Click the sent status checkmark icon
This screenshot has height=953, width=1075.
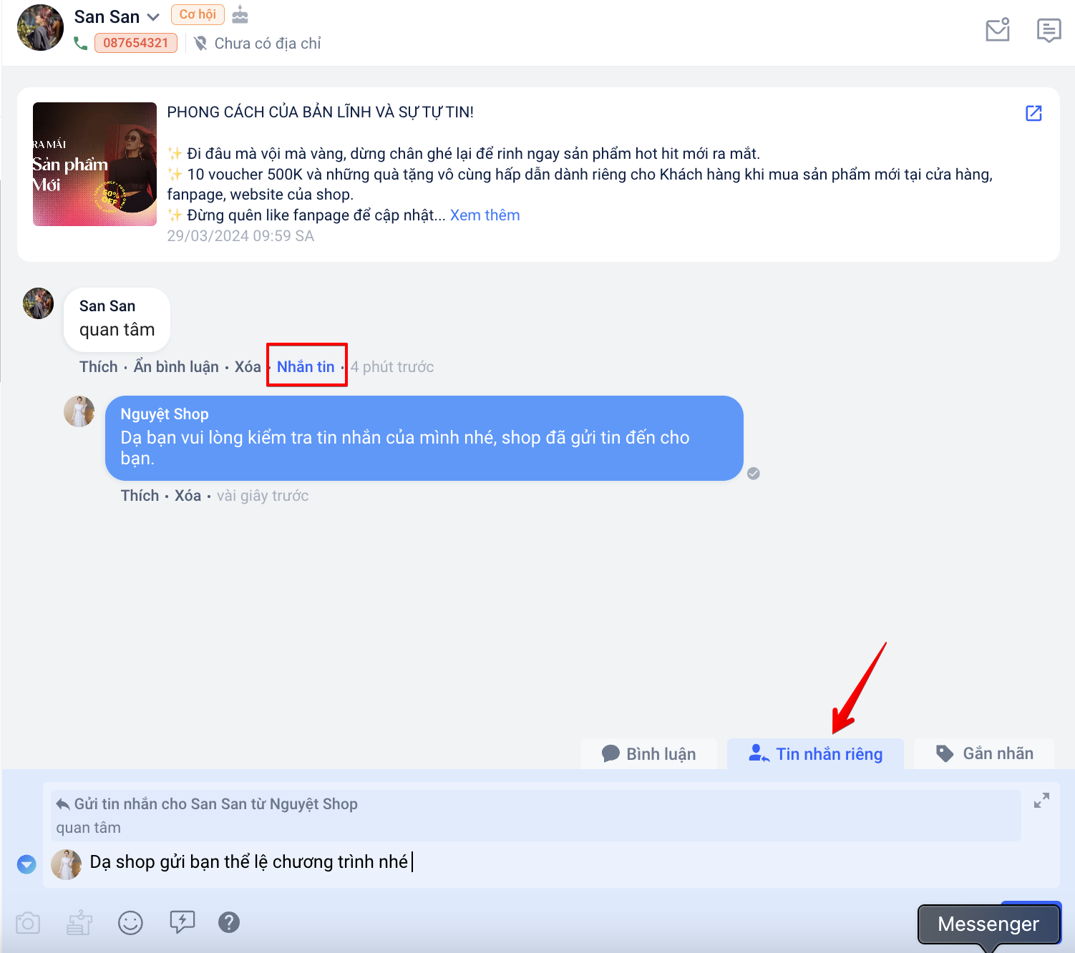point(754,474)
